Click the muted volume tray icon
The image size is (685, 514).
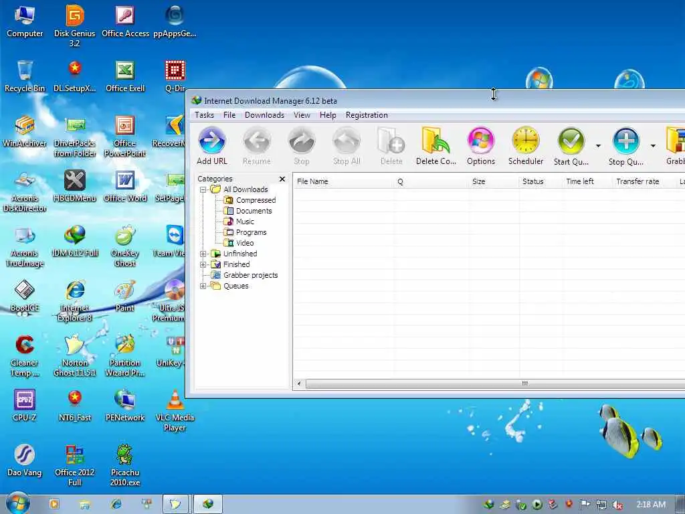pyautogui.click(x=617, y=505)
